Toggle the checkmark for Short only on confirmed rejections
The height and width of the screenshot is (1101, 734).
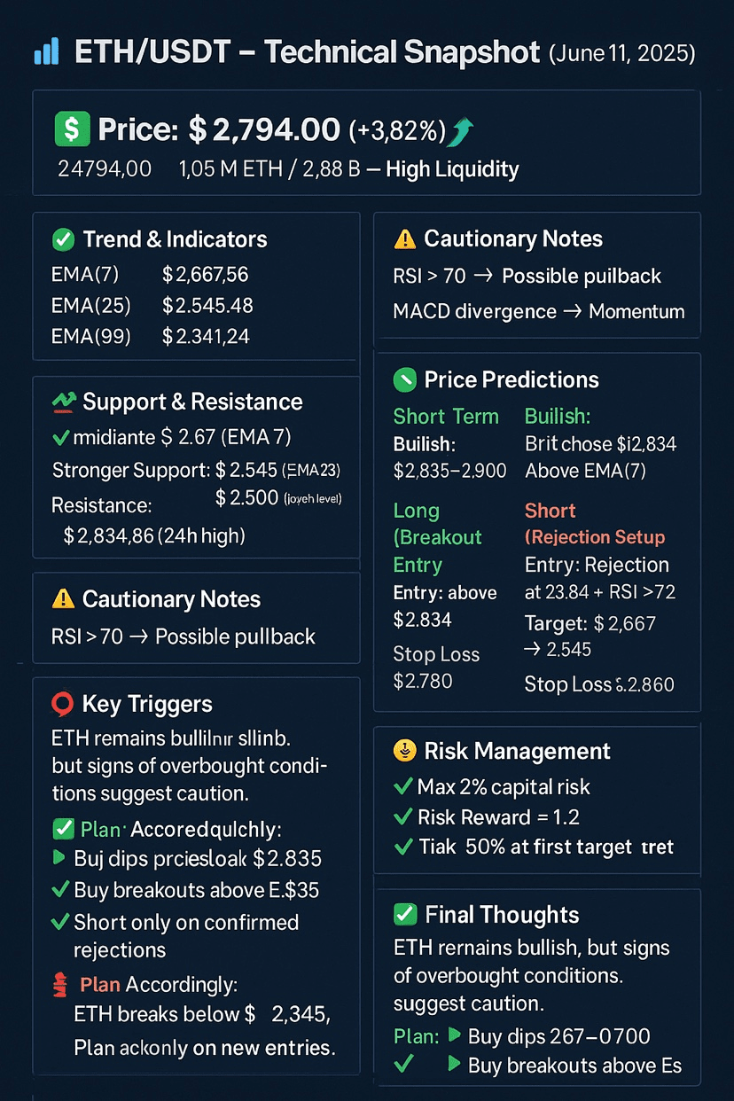click(x=60, y=923)
